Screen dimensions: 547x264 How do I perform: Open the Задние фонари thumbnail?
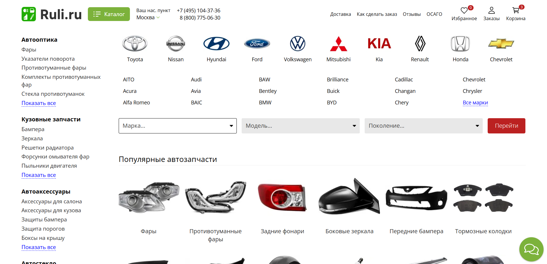[282, 198]
